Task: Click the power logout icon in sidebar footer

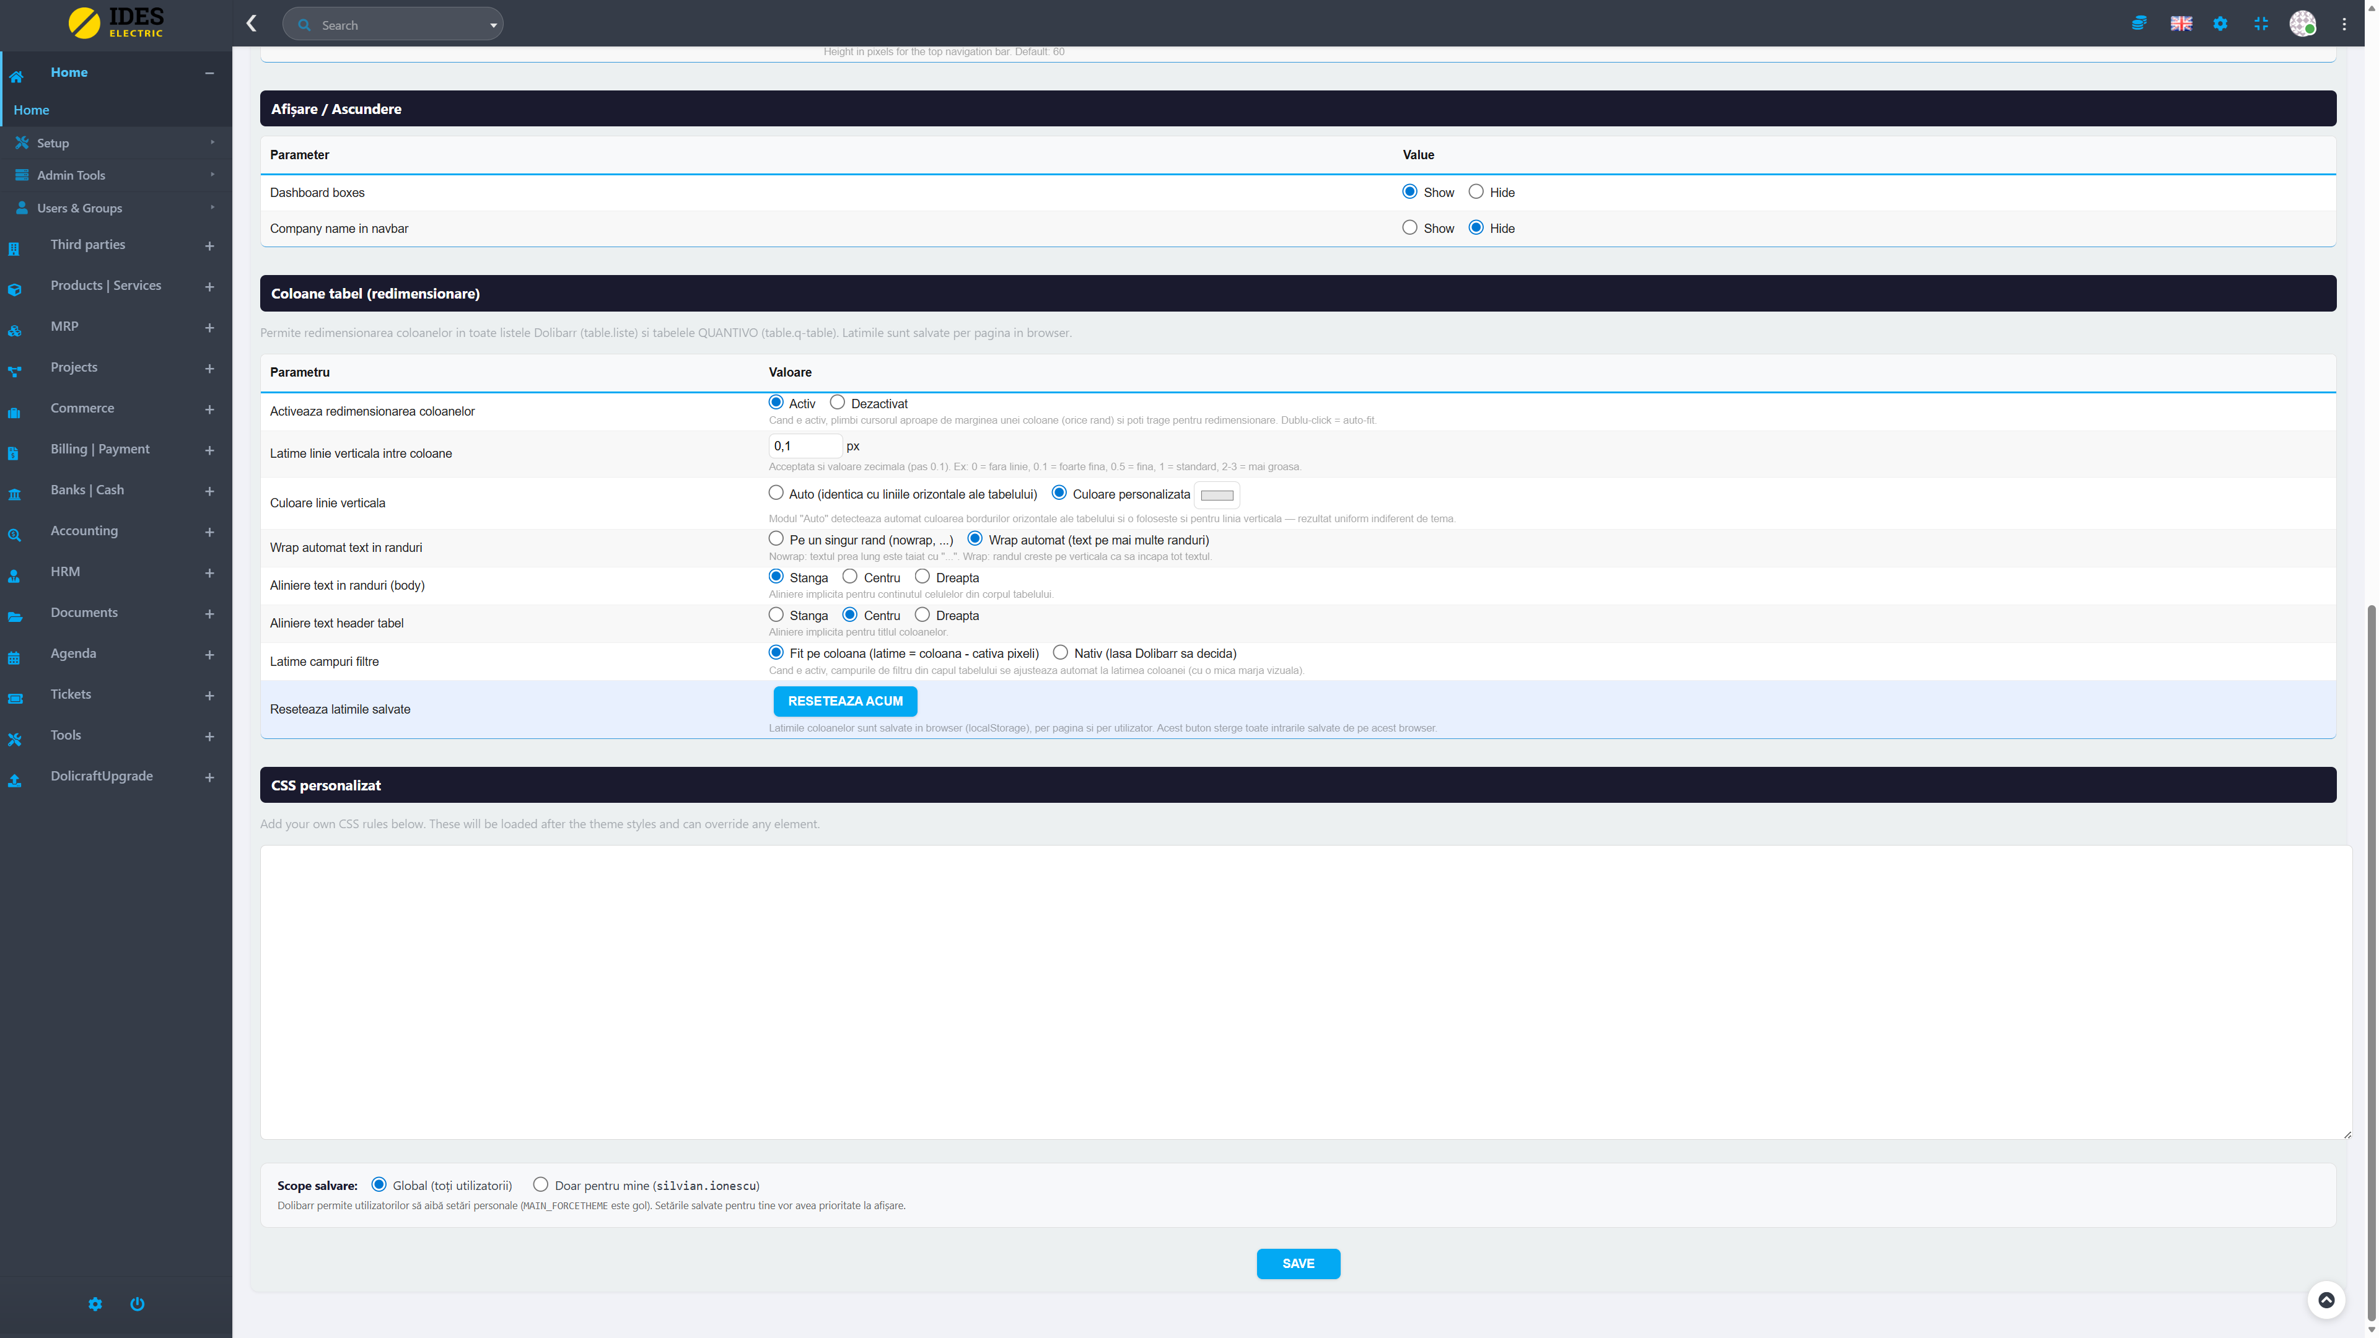Action: coord(137,1303)
